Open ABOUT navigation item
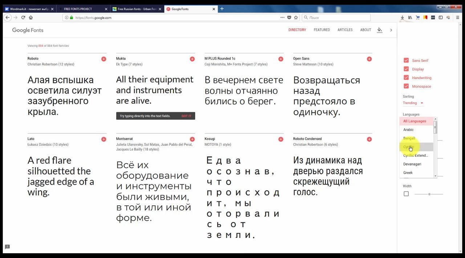The width and height of the screenshot is (465, 258). (x=365, y=30)
